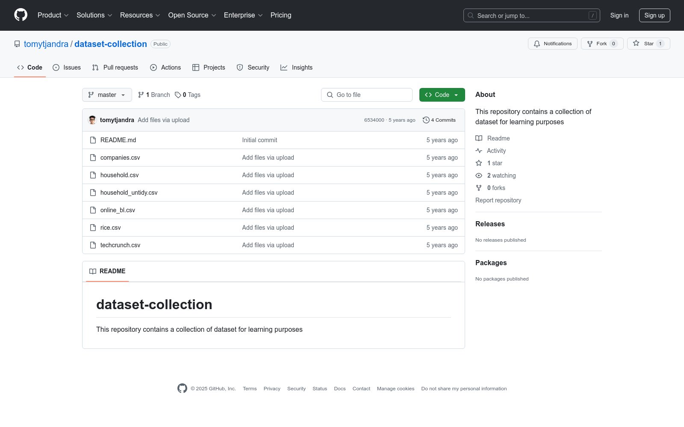Open the Notifications button
Screen dimensions: 684x427
point(553,44)
